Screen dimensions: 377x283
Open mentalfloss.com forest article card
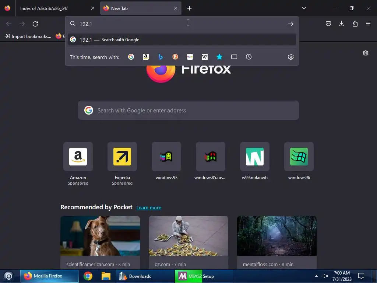point(277,242)
